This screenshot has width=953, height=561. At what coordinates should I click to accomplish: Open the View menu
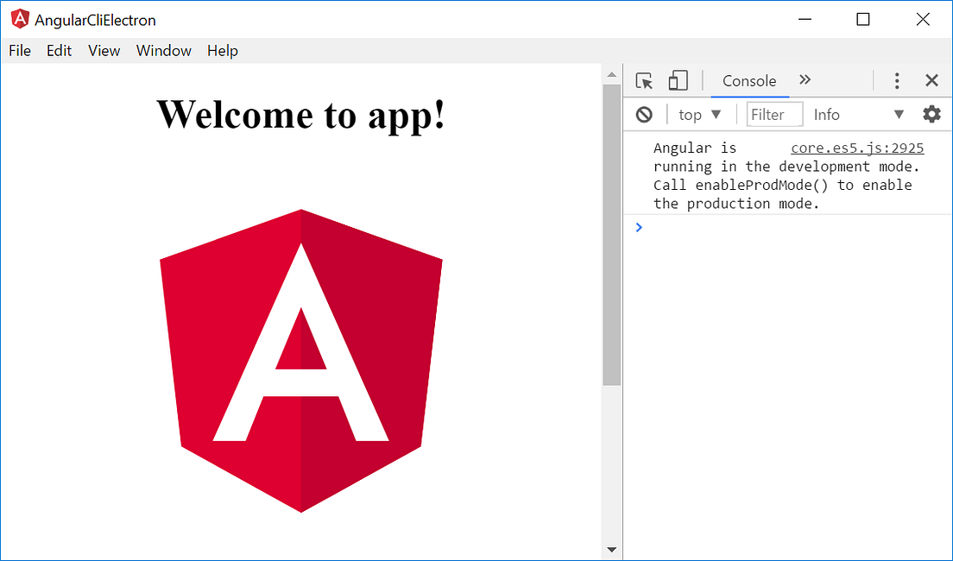coord(104,50)
